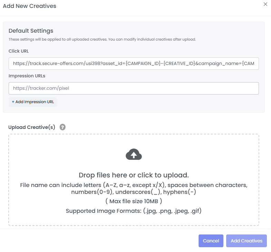
Task: Click the cloud upload icon
Action: [x=134, y=155]
